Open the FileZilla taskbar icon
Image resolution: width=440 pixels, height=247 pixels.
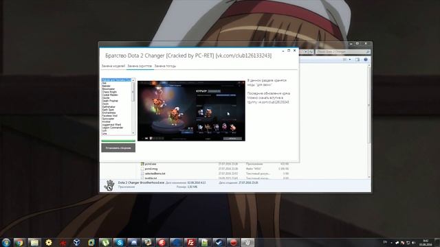point(190,242)
